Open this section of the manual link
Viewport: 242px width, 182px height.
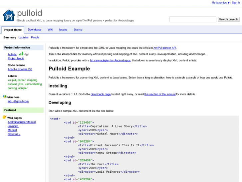pyautogui.click(x=160, y=94)
